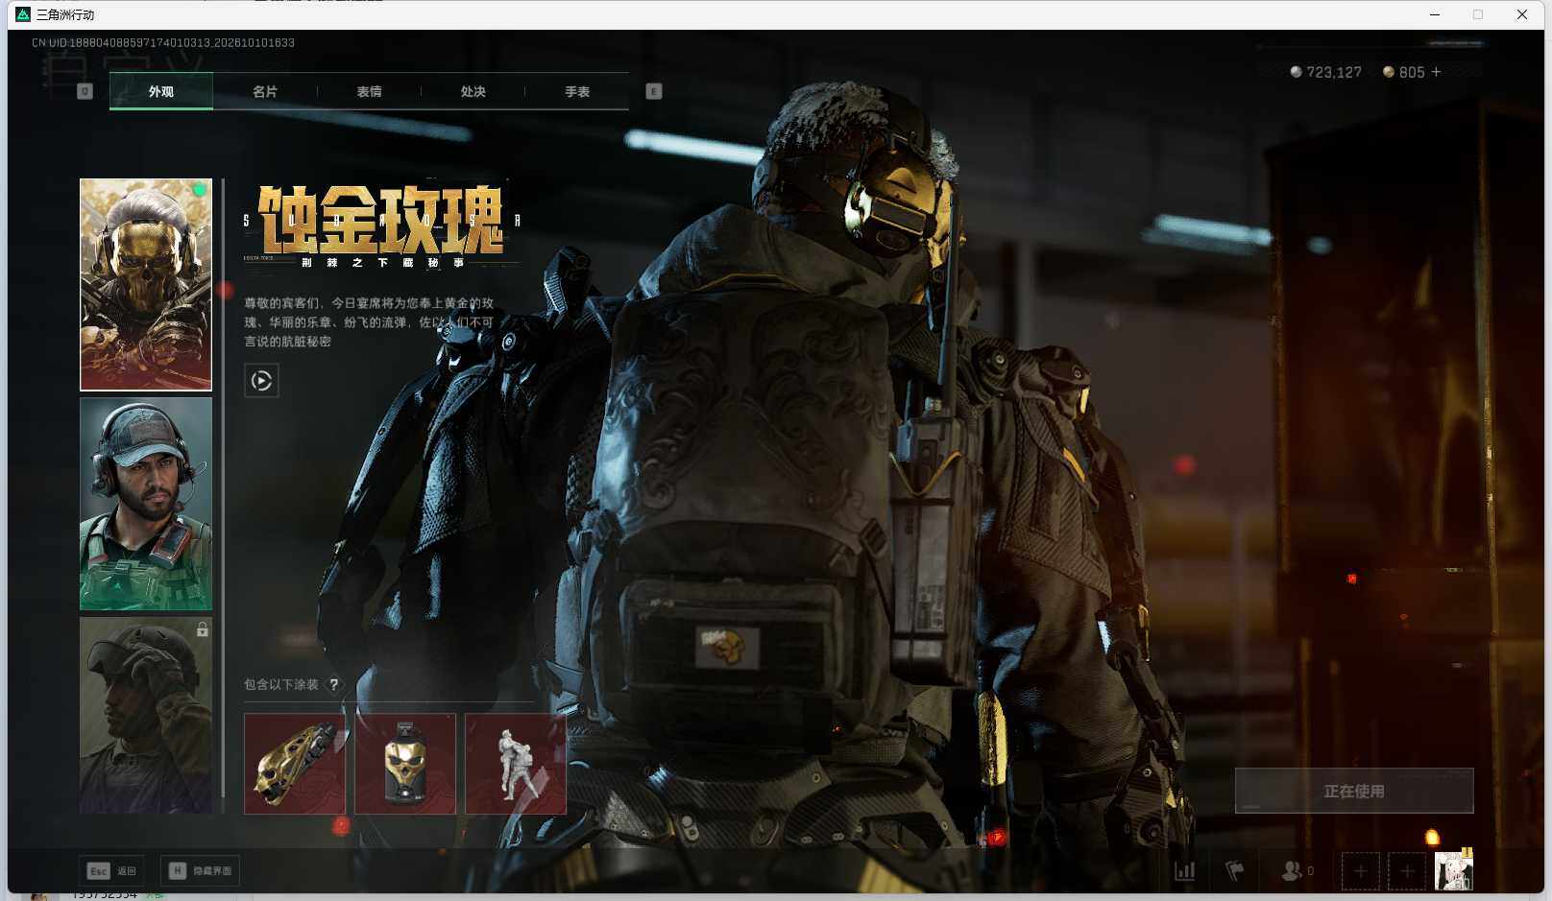The height and width of the screenshot is (901, 1552).
Task: Click the 蚀金玫瑰 skin title
Action: point(381,220)
